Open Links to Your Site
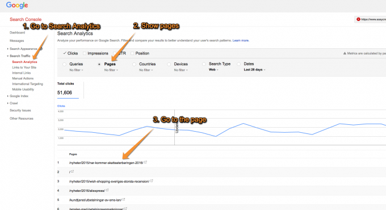Screen dimensions: 386x210 pos(24,68)
